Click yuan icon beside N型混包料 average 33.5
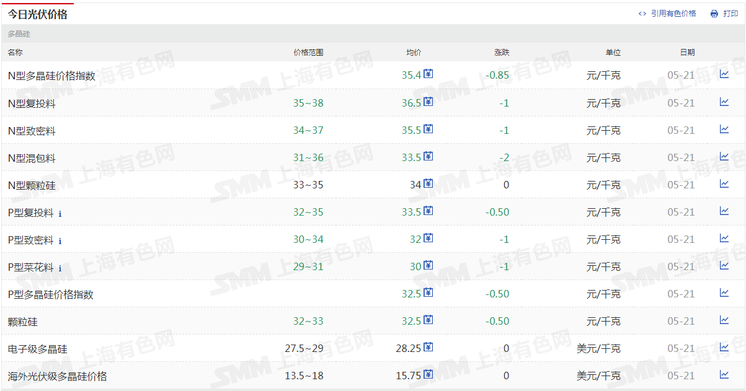Viewport: 746px width, 391px height. click(428, 156)
